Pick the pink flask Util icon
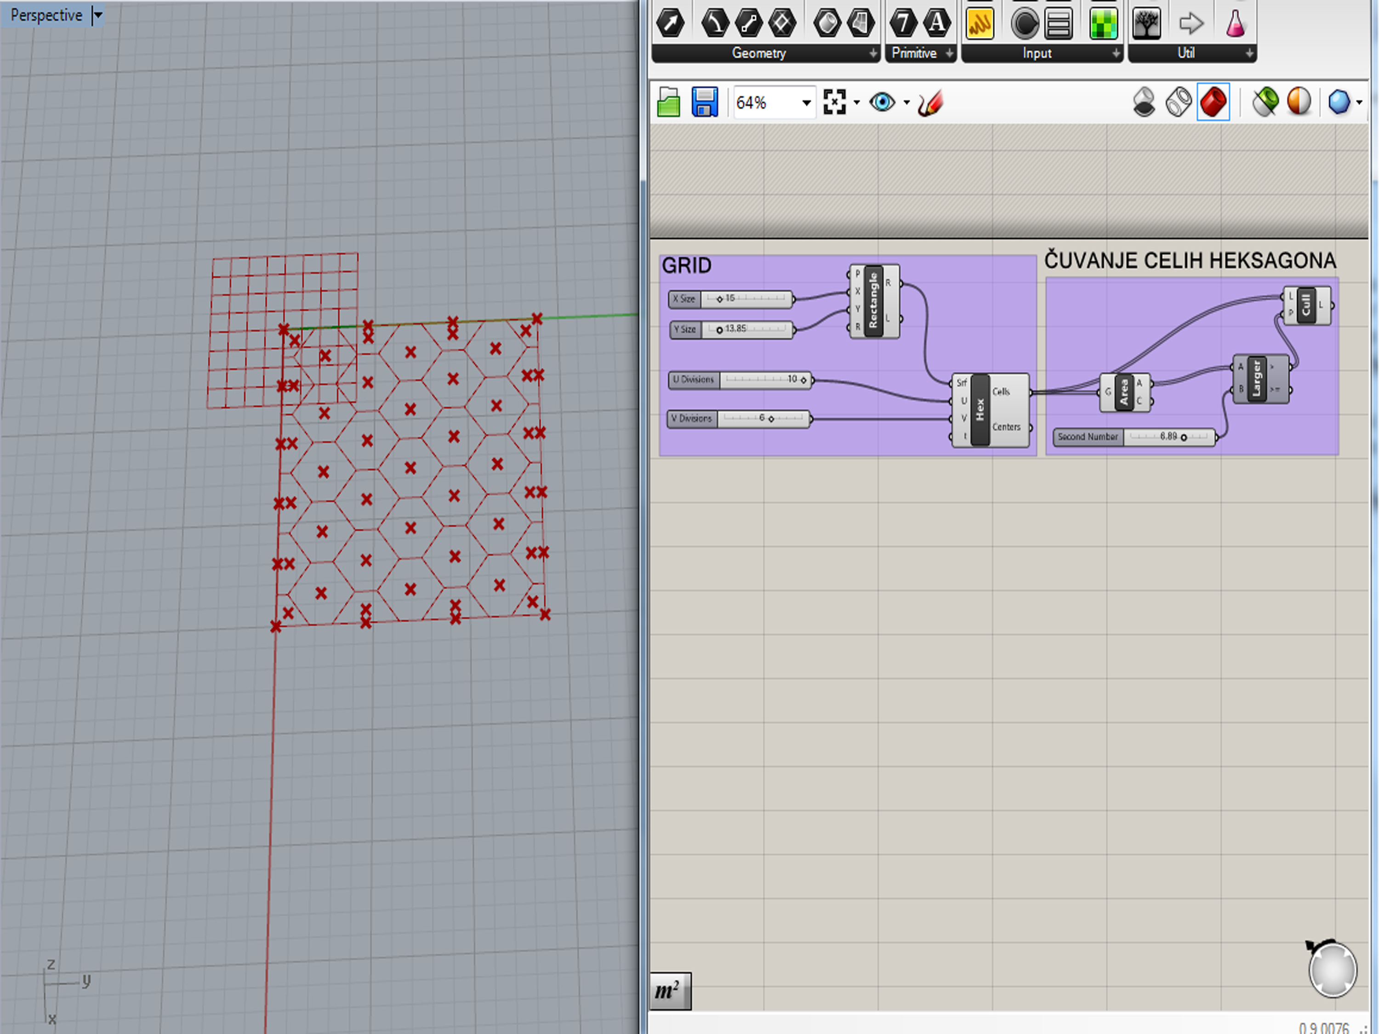 click(1235, 23)
